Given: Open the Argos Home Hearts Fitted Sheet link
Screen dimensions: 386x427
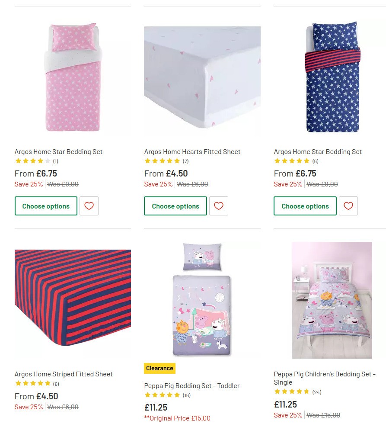Looking at the screenshot, I should click(192, 151).
